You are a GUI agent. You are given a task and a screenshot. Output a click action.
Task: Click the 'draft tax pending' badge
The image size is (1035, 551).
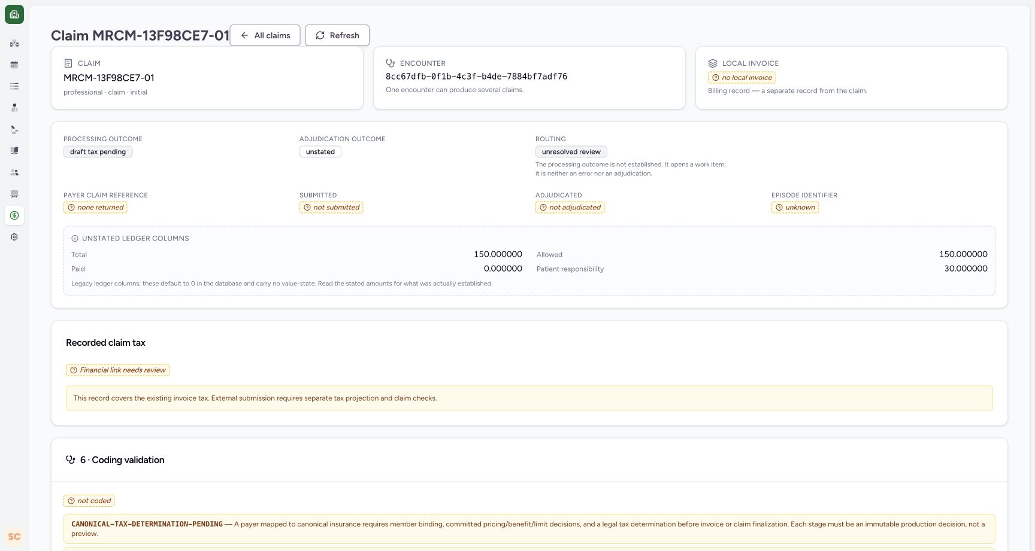(x=98, y=152)
